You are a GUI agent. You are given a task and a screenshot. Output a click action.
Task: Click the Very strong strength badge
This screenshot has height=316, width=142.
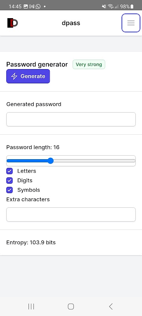point(89,64)
